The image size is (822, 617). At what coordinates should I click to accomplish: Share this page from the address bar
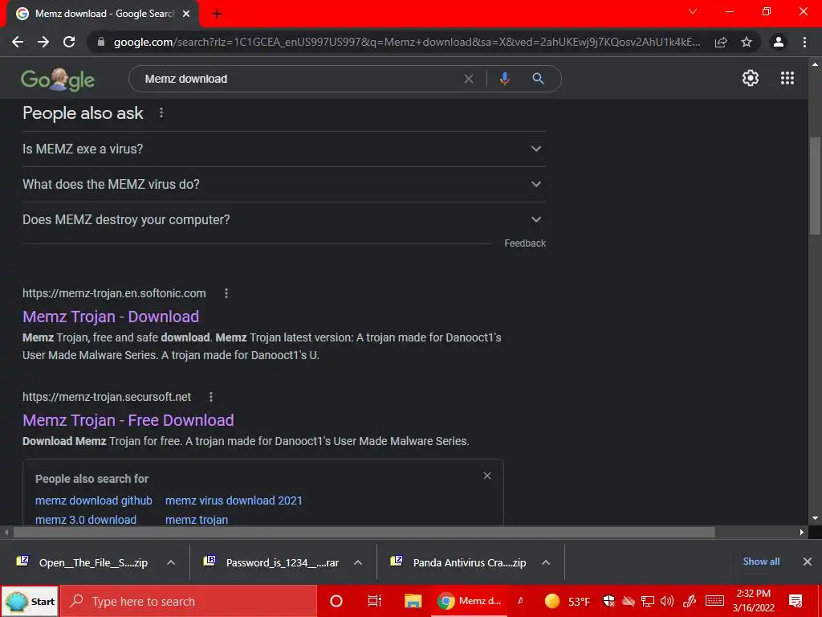coord(721,42)
